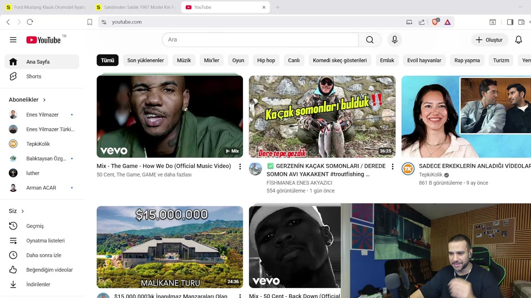Viewport: 531px width, 298px height.
Task: Open FİSHMANEA ENES AKYAZICI channel link
Action: (300, 183)
